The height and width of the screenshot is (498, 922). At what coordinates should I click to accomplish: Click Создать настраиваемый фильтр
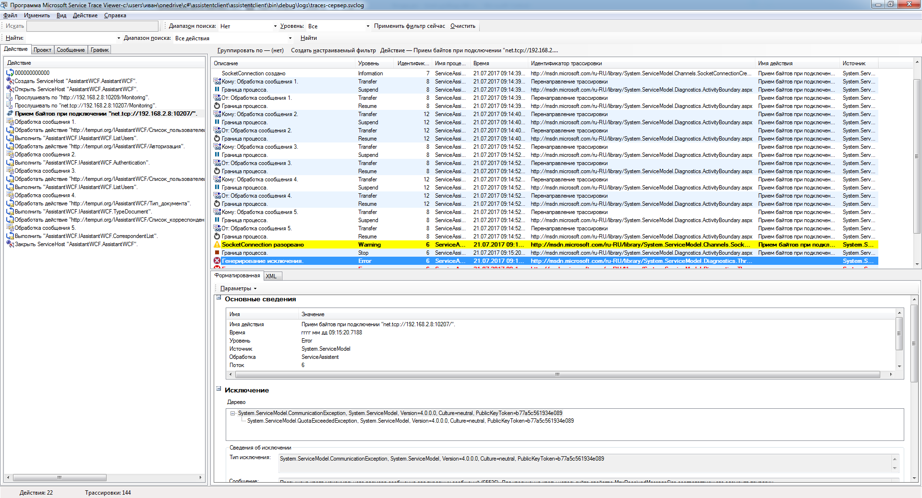tap(333, 50)
